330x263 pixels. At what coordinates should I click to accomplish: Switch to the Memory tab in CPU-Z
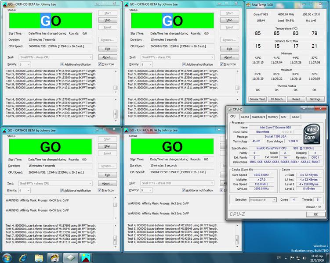pos(273,117)
